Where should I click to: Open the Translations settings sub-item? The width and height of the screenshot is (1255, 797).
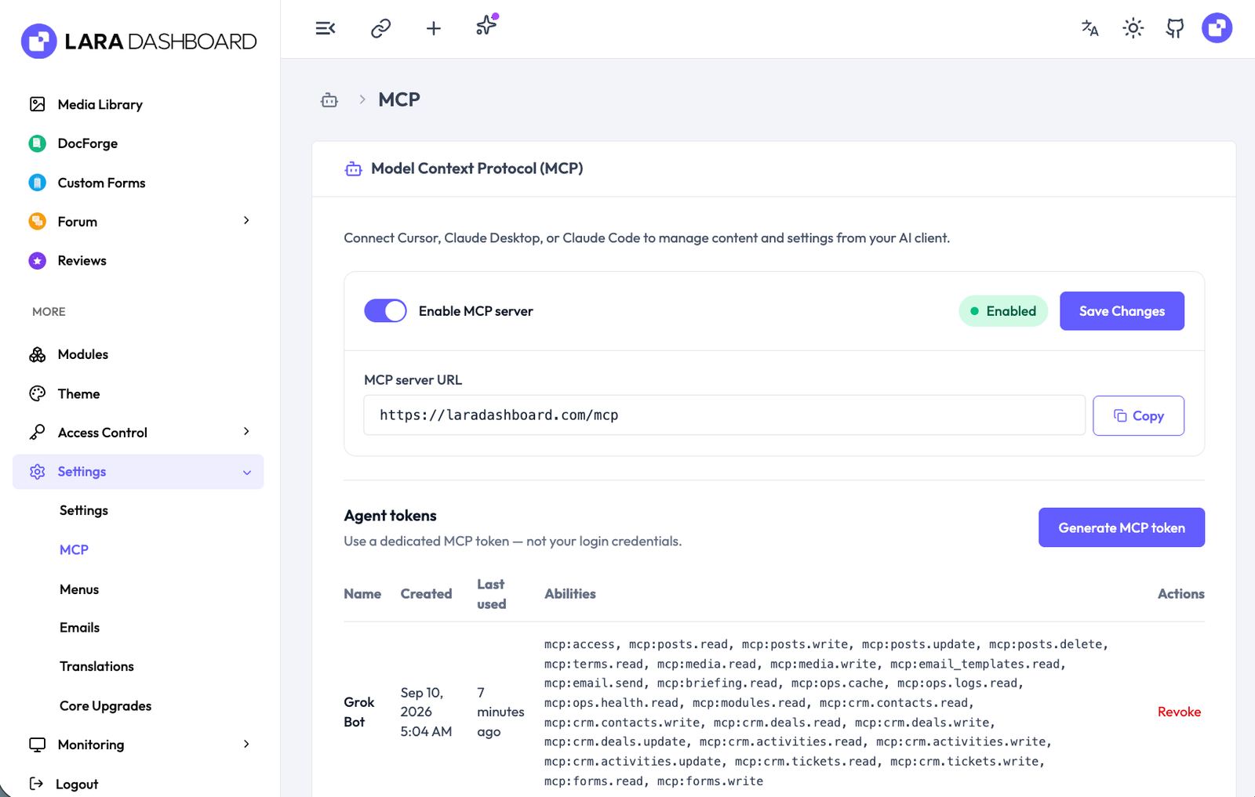tap(96, 666)
